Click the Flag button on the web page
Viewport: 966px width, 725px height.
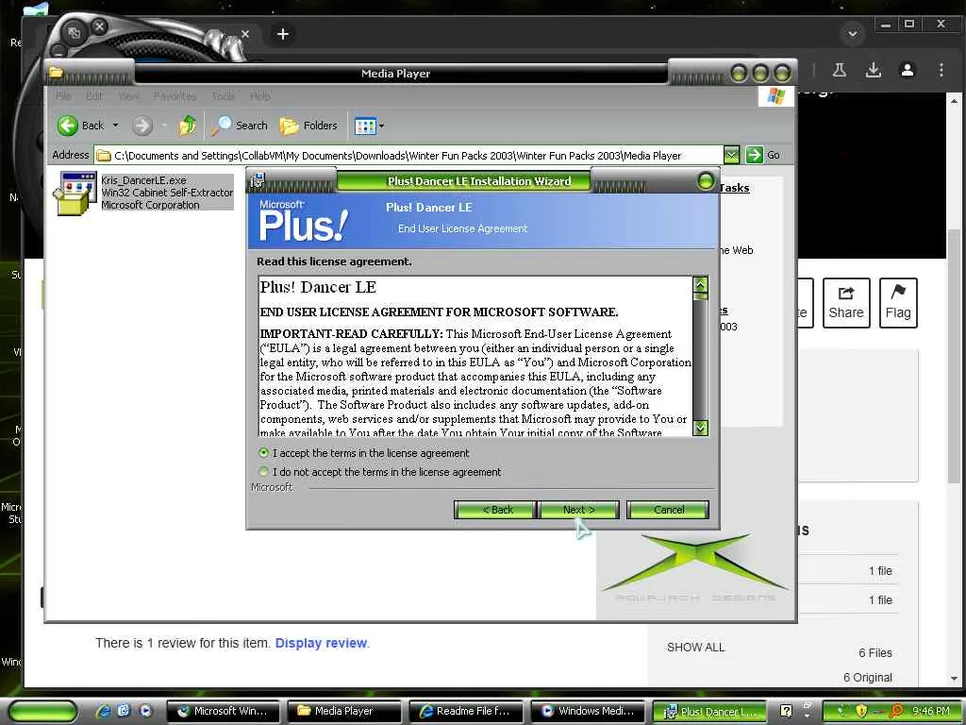click(x=898, y=303)
